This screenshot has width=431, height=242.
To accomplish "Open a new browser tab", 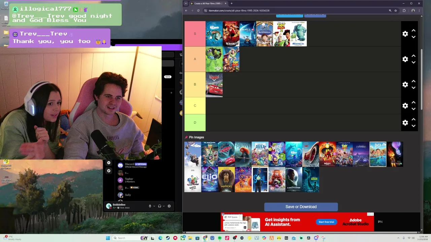I will (x=232, y=3).
